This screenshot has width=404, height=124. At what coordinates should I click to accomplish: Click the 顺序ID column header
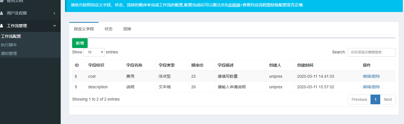coord(202,65)
